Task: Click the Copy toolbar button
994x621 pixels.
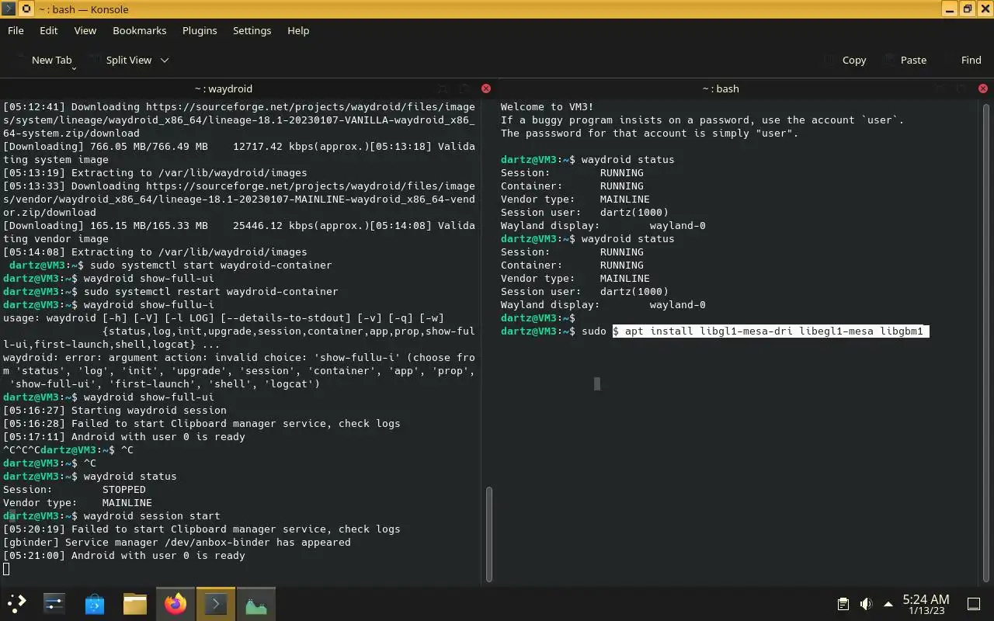Action: coord(843,60)
